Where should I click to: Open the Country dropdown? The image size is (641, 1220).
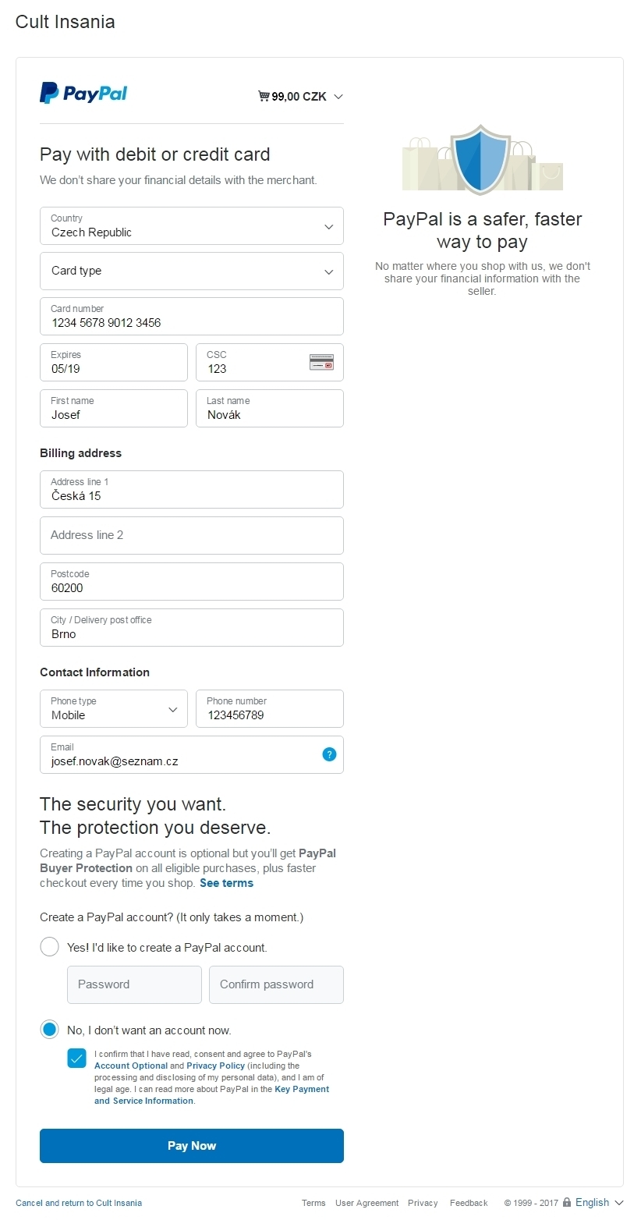(x=192, y=226)
